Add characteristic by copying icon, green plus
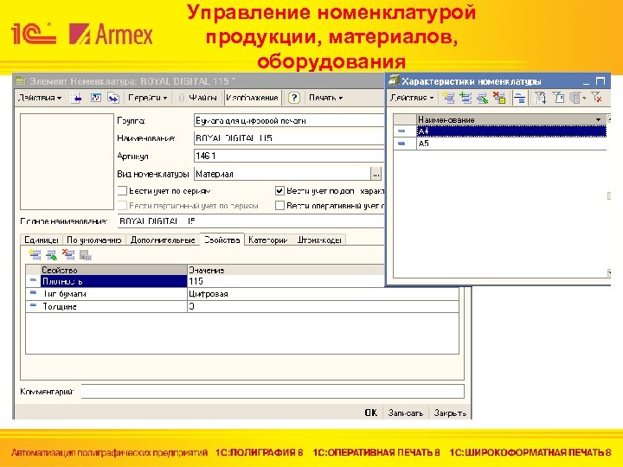Image resolution: width=623 pixels, height=467 pixels. click(466, 98)
